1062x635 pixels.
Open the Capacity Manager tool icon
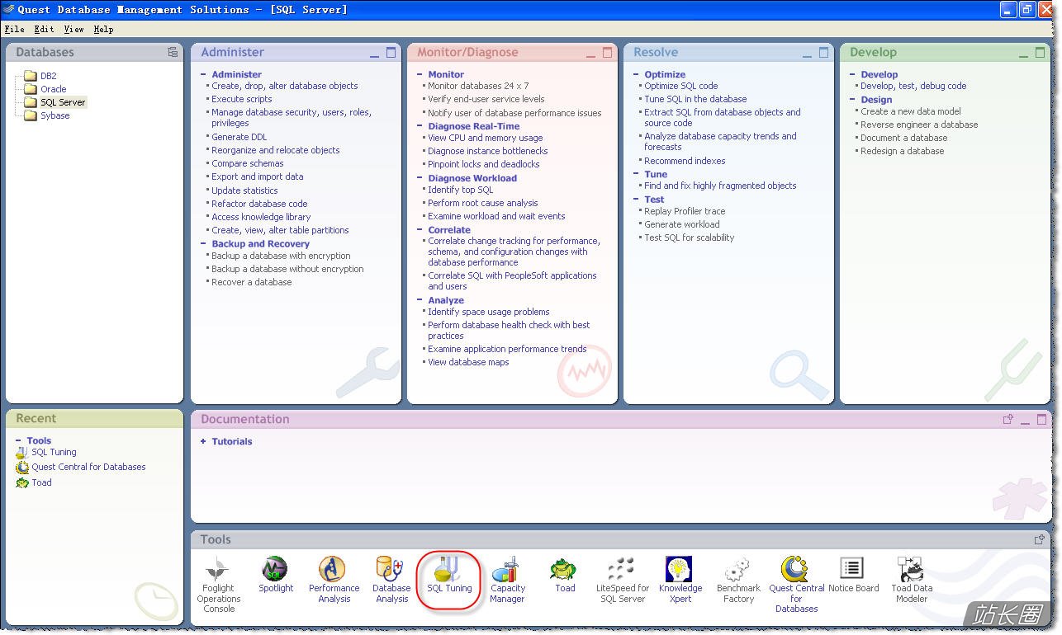(x=505, y=569)
